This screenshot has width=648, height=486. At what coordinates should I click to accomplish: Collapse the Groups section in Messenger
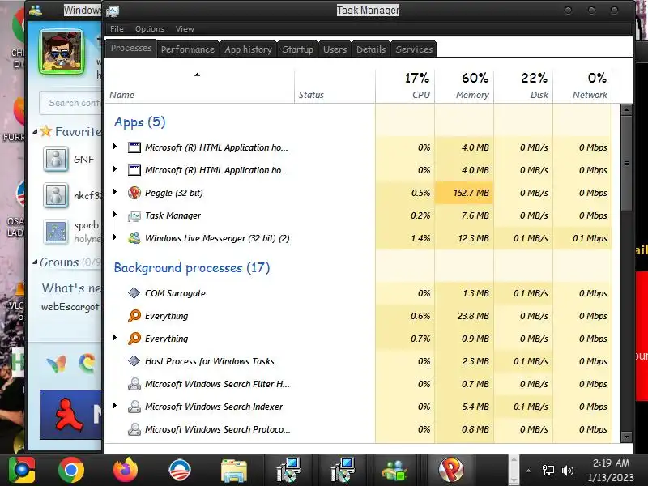[x=35, y=262]
